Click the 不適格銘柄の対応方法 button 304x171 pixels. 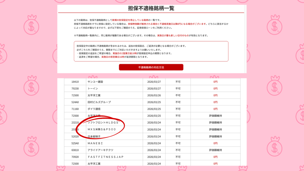point(151,67)
